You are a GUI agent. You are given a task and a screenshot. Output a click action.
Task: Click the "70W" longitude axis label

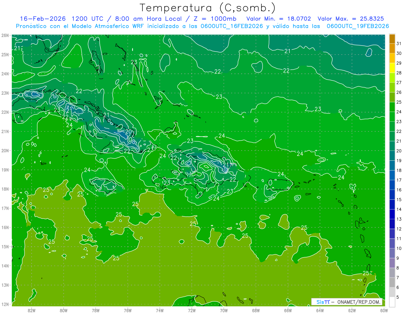point(224,311)
